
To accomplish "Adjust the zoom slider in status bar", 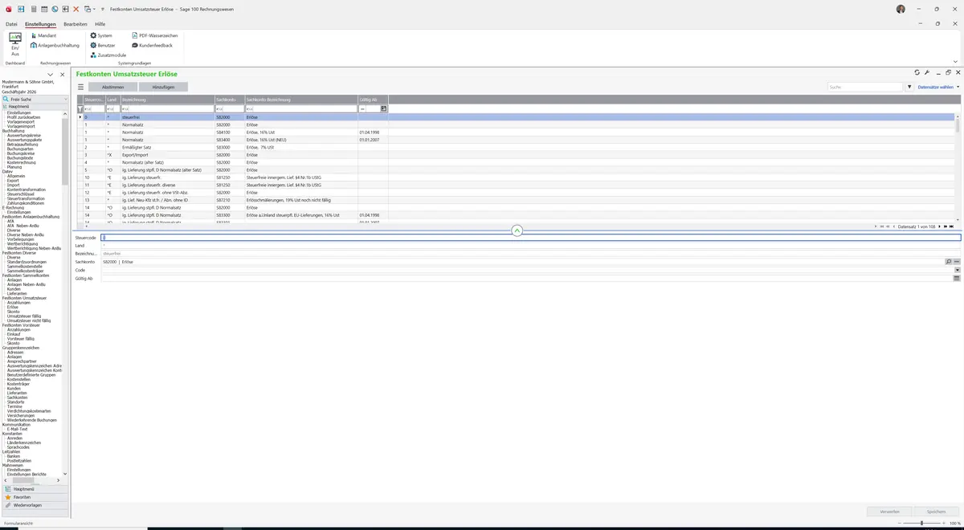I will (922, 523).
